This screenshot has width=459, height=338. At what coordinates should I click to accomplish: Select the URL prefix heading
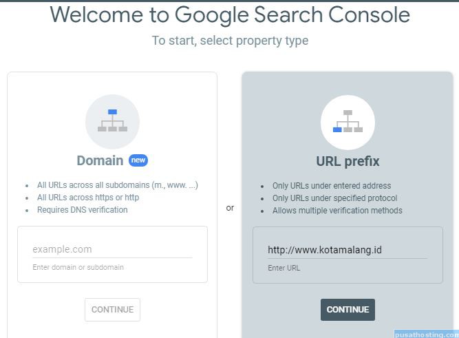(x=348, y=161)
